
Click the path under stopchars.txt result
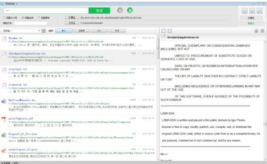(72, 73)
